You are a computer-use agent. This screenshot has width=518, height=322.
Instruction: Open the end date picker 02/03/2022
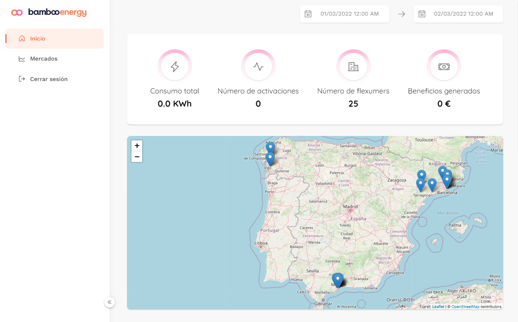tap(463, 14)
